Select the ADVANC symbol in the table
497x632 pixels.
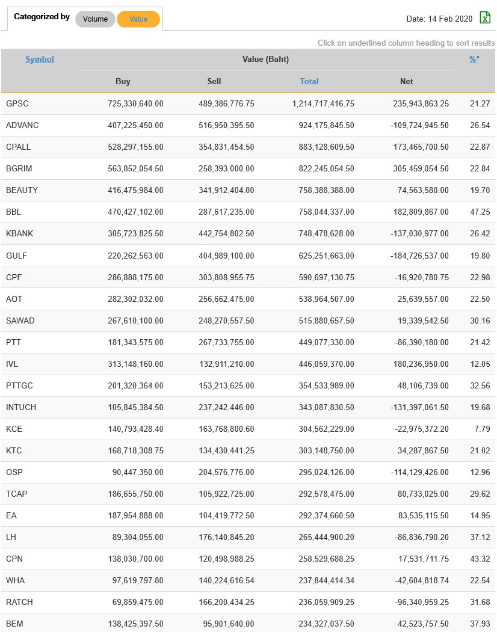[x=22, y=125]
